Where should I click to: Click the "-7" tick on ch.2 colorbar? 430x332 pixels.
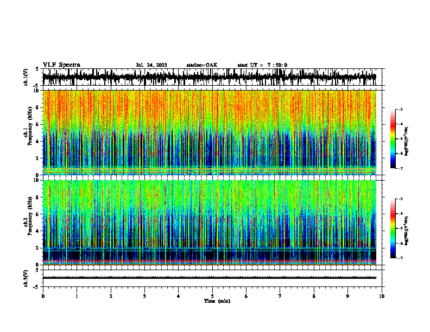[x=401, y=258]
